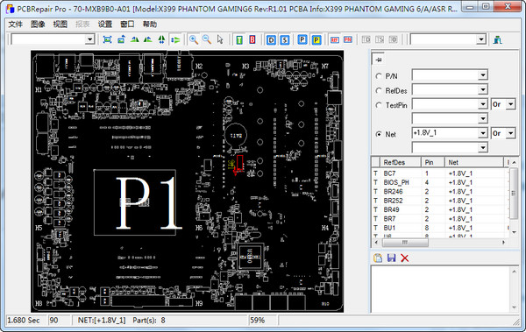Viewport: 526px width, 332px height.
Task: Select the zoom in magnifier tool
Action: pos(194,39)
